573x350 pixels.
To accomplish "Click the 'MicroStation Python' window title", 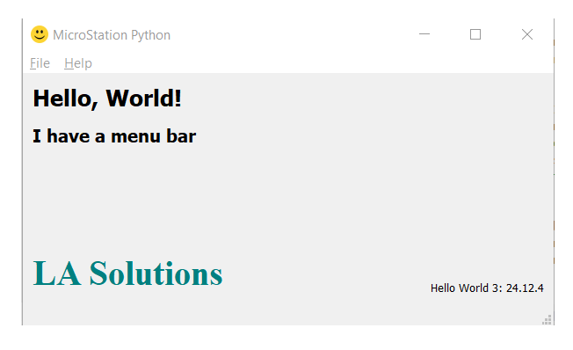I will (112, 35).
